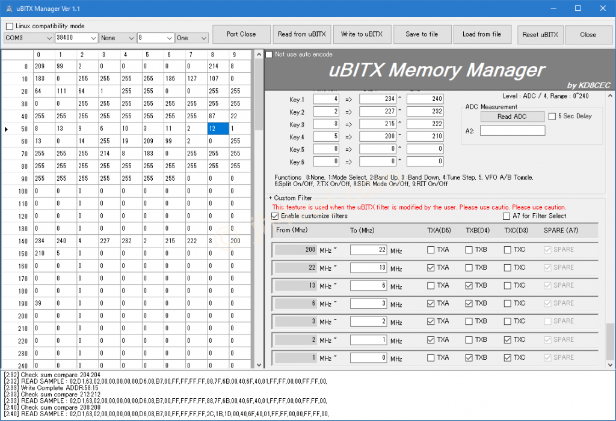Click the Read ADC button

point(513,117)
